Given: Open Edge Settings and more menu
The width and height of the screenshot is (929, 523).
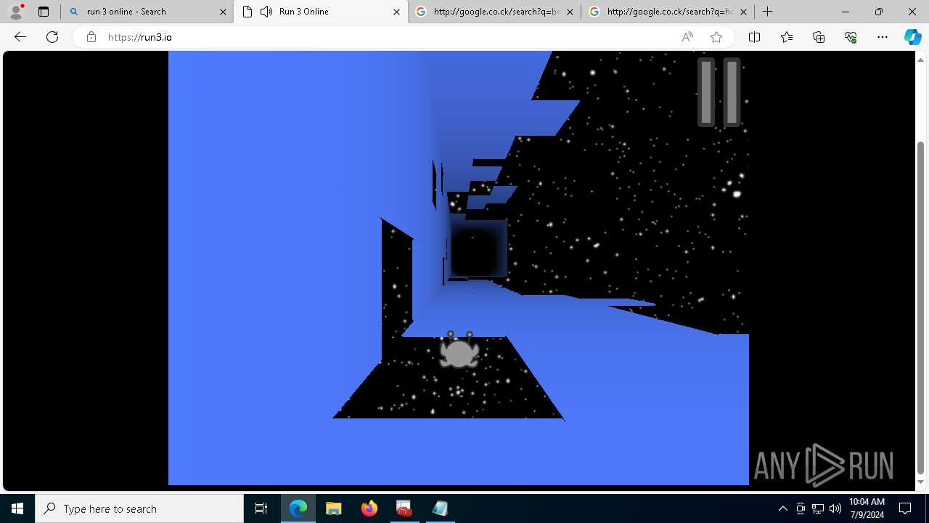Looking at the screenshot, I should point(883,37).
